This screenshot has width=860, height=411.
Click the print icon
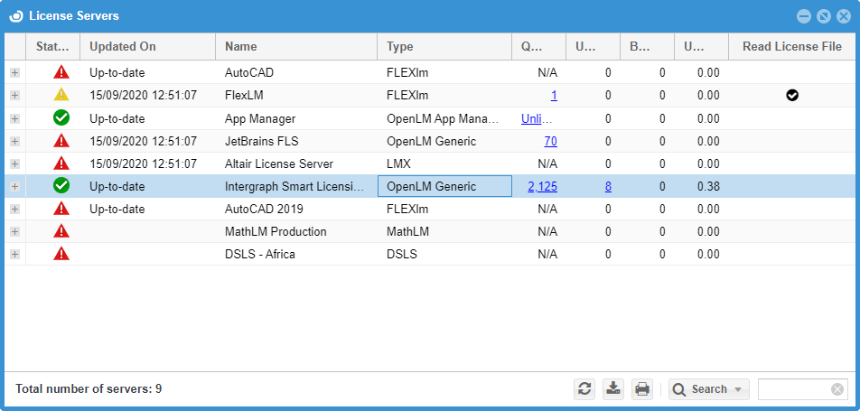tap(642, 389)
